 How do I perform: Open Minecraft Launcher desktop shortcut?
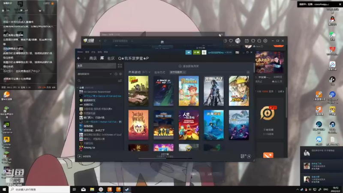pyautogui.click(x=6, y=157)
